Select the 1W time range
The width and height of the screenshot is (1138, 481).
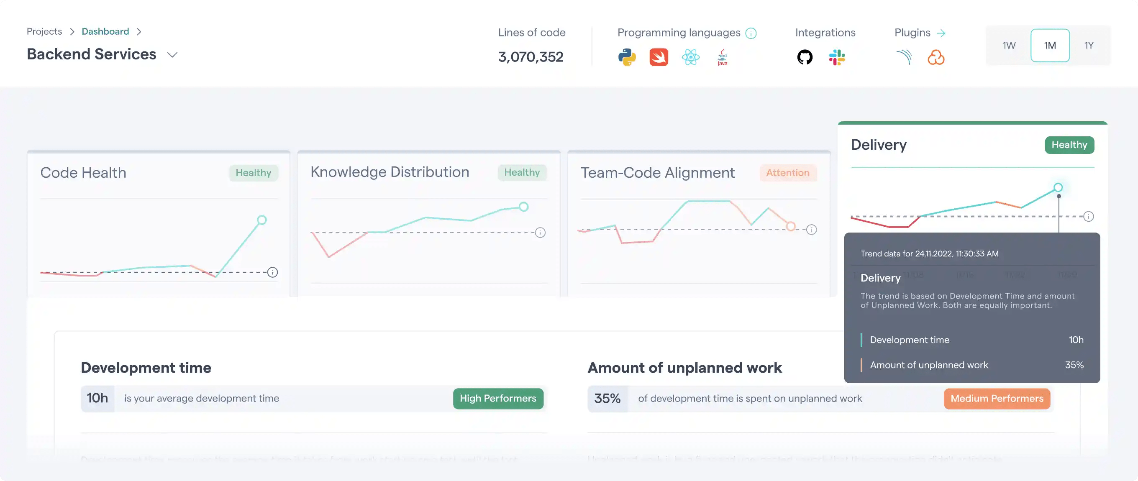(x=1010, y=45)
